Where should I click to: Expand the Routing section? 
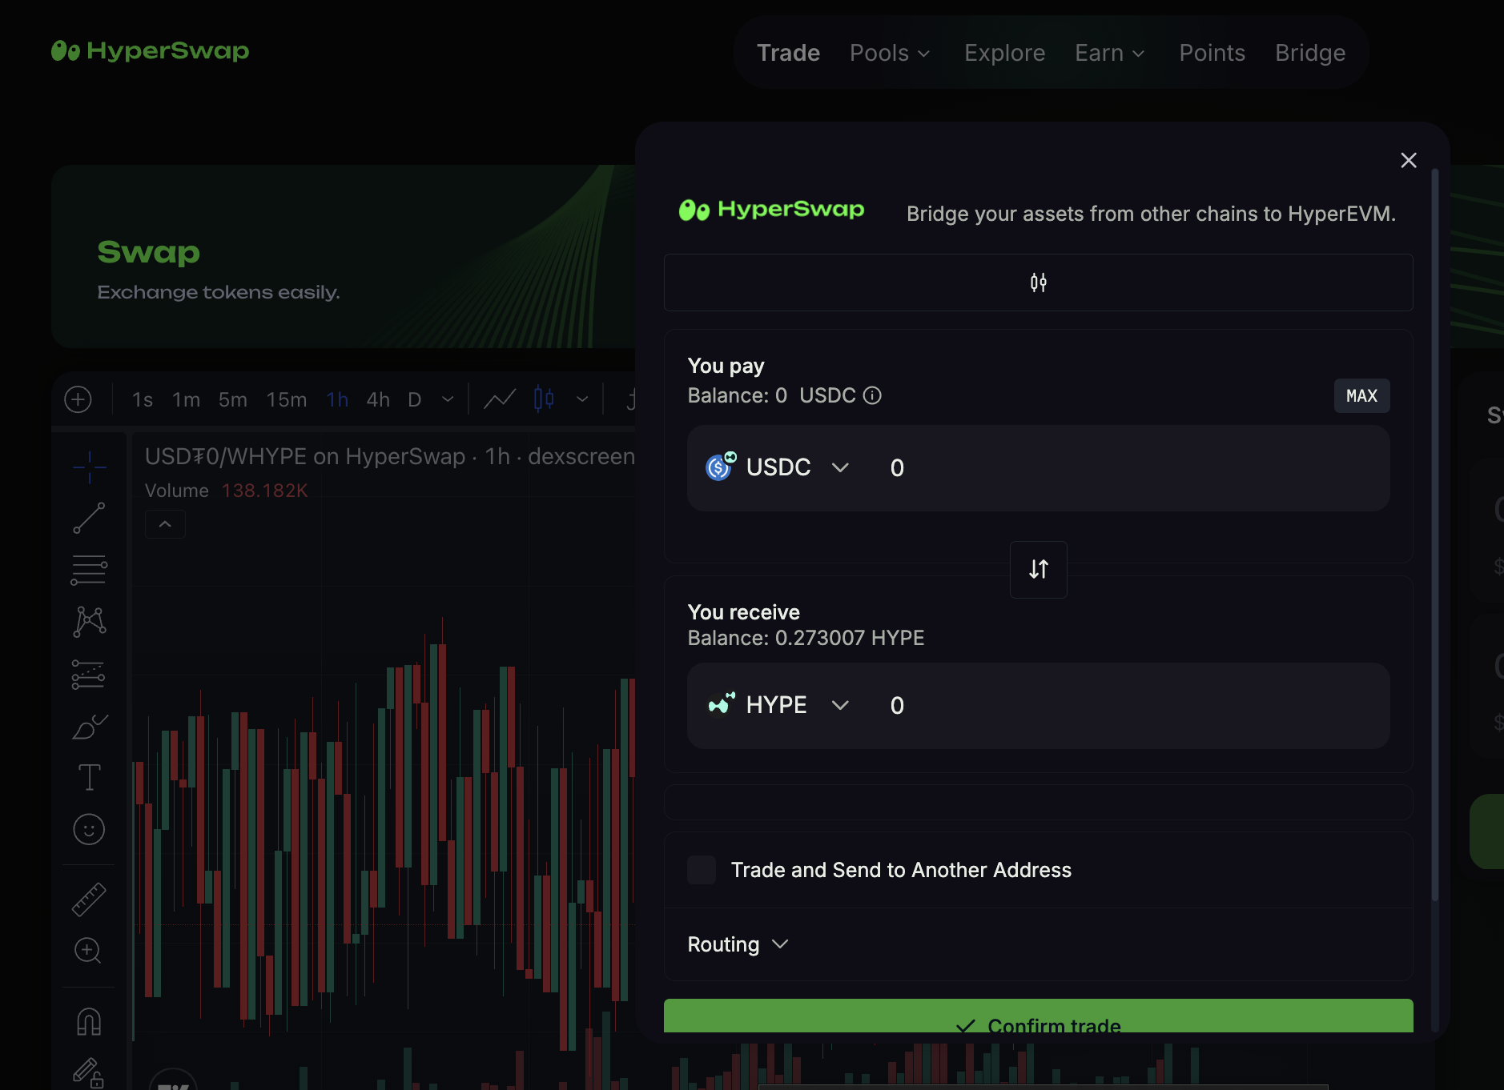(x=738, y=944)
